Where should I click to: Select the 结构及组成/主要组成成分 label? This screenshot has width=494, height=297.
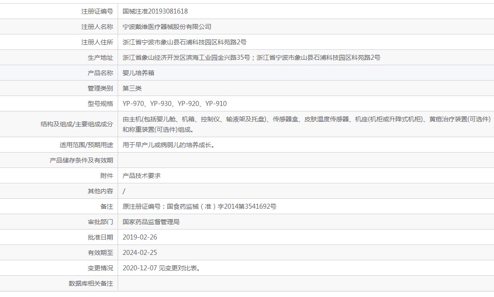76,124
